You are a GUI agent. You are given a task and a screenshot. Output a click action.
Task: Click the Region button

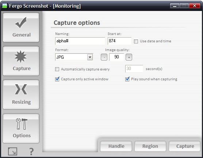[150, 146]
